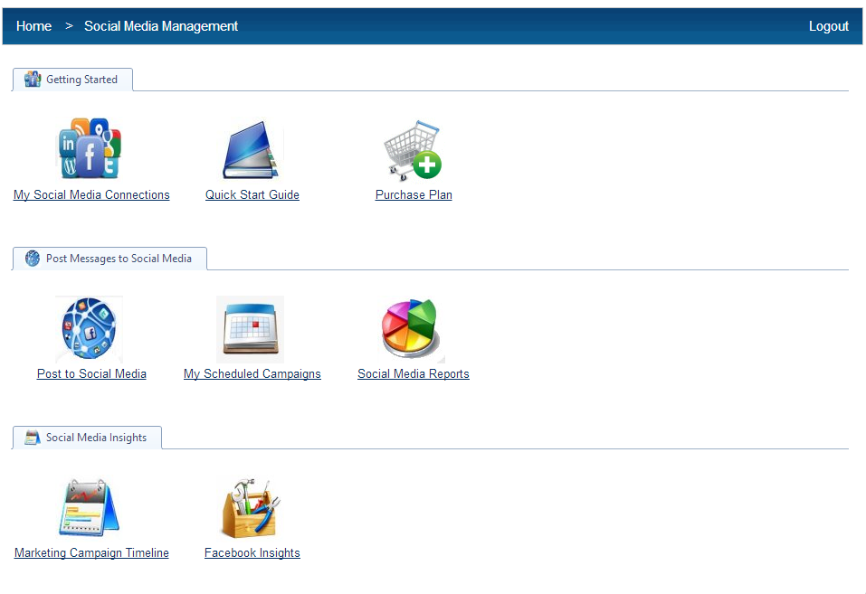Click Social Media Management in the breadcrumb

click(161, 26)
